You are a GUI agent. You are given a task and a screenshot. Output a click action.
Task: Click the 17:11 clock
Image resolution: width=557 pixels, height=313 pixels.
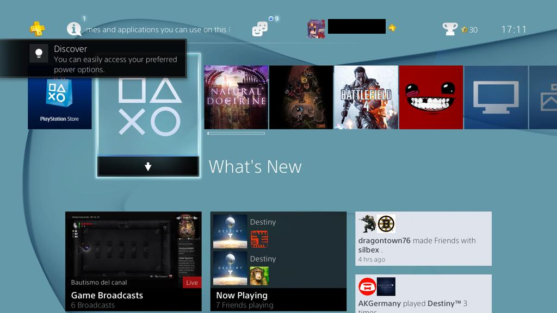point(513,29)
